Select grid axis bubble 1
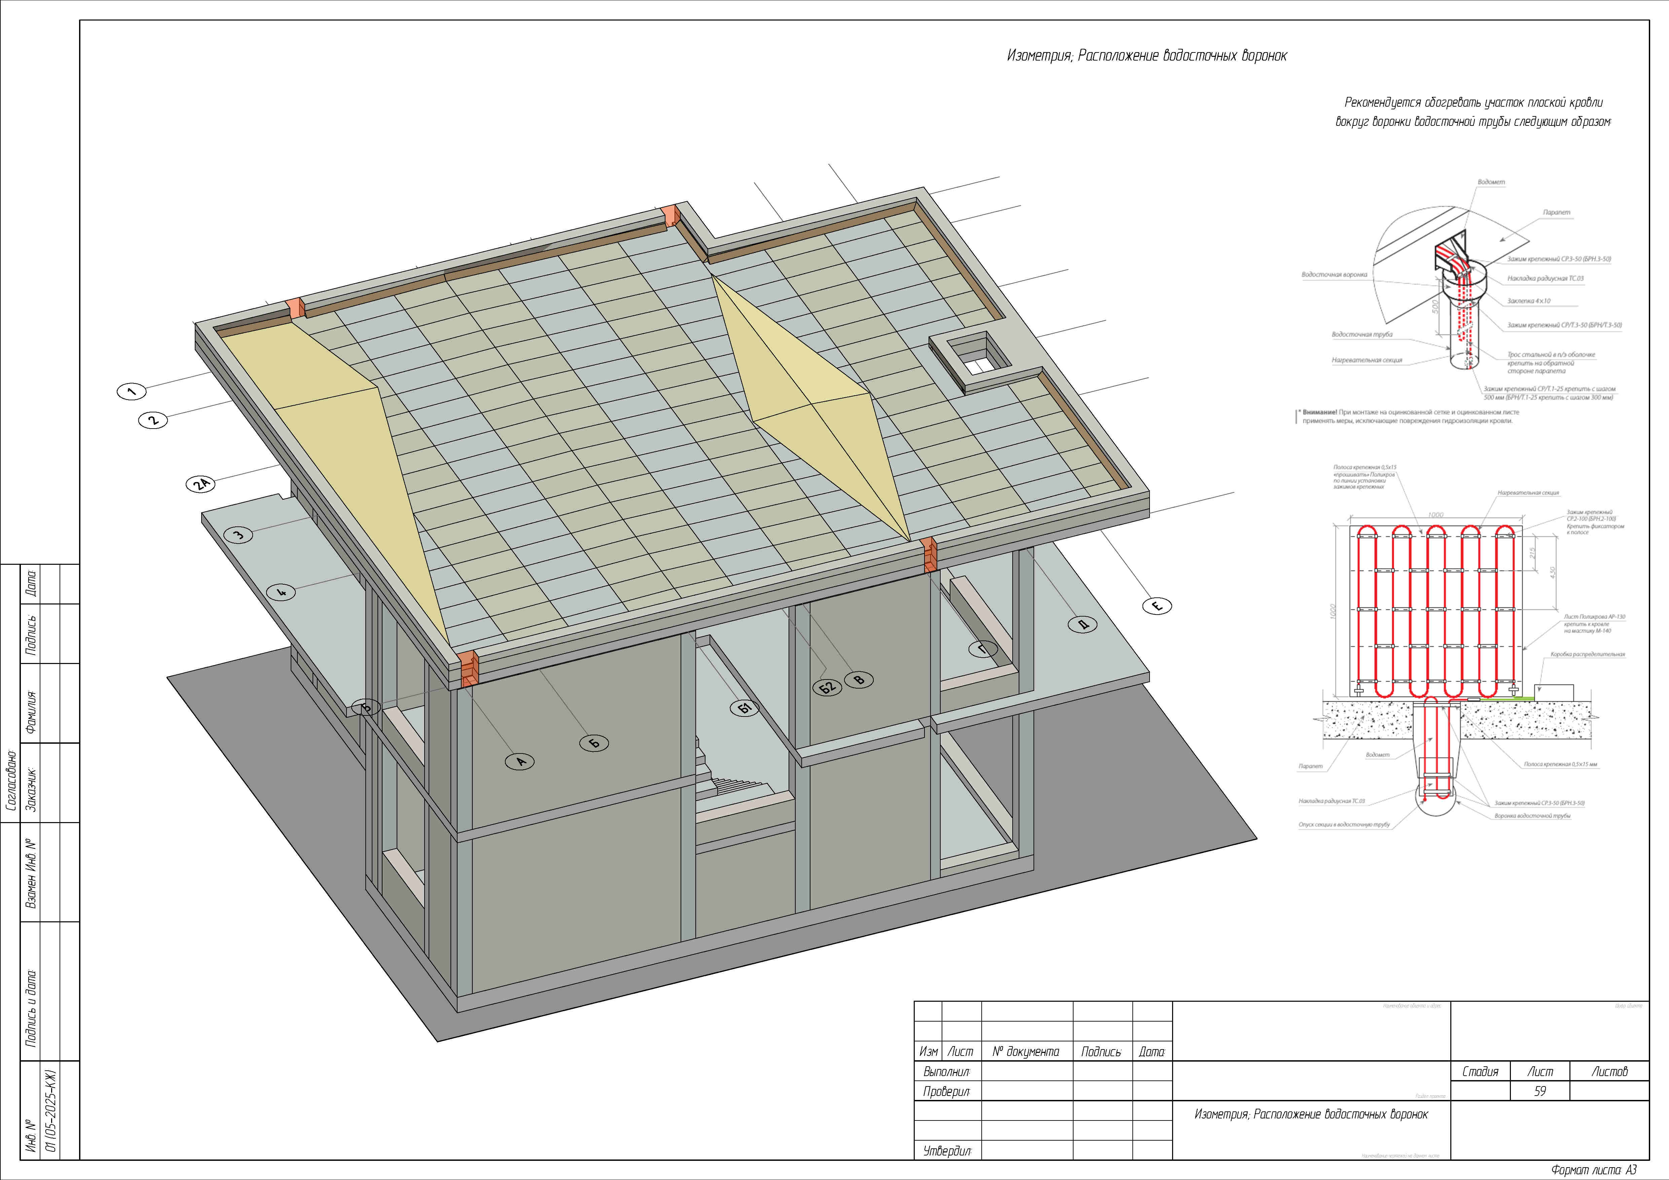This screenshot has width=1669, height=1180. click(x=132, y=392)
